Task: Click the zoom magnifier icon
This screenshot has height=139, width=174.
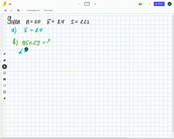Action: point(18,10)
